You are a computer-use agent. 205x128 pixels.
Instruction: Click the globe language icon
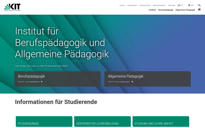[189, 5]
